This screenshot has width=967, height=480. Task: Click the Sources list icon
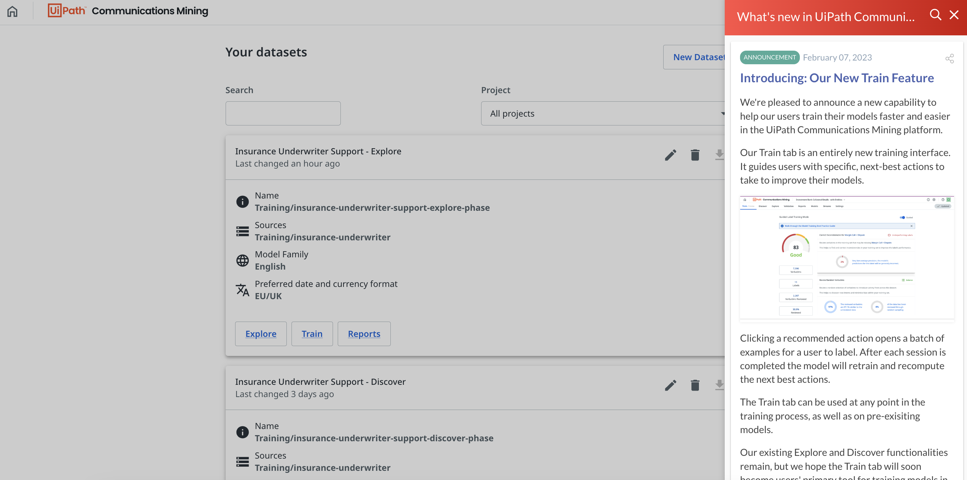[x=243, y=232]
